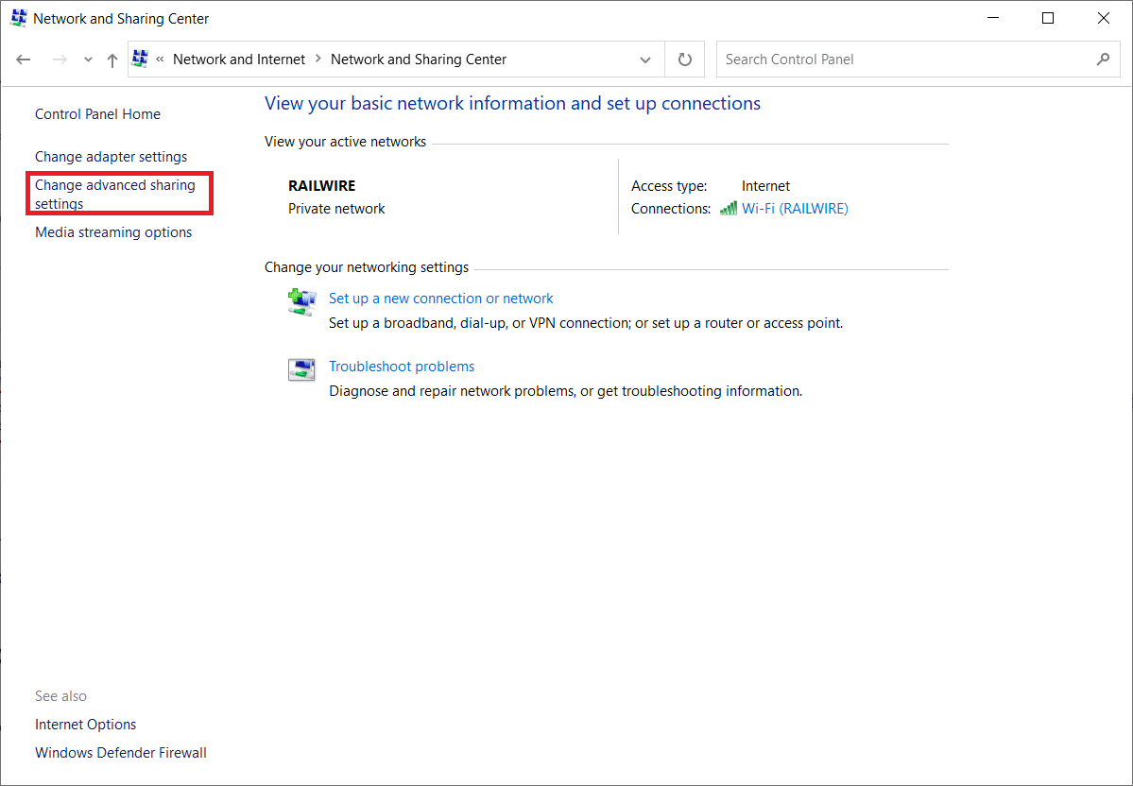This screenshot has width=1133, height=786.
Task: Open Troubleshoot problems link
Action: click(x=402, y=367)
